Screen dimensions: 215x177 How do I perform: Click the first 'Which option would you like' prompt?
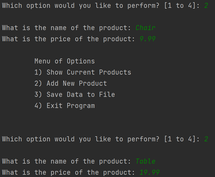pos(101,5)
